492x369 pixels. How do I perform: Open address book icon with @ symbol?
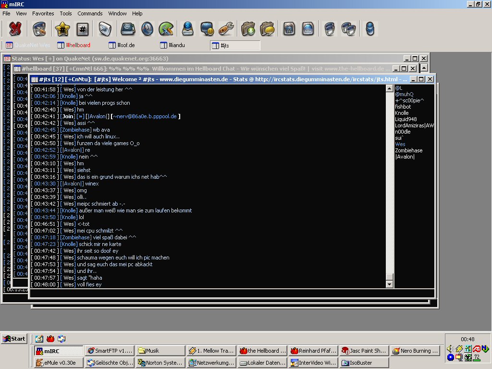point(128,29)
